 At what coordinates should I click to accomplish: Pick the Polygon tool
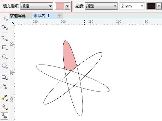click(4, 66)
